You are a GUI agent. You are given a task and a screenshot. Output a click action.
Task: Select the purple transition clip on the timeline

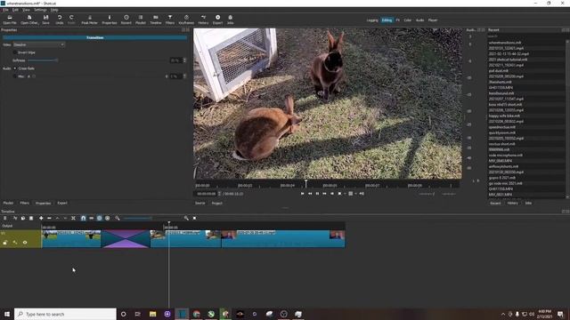126,239
